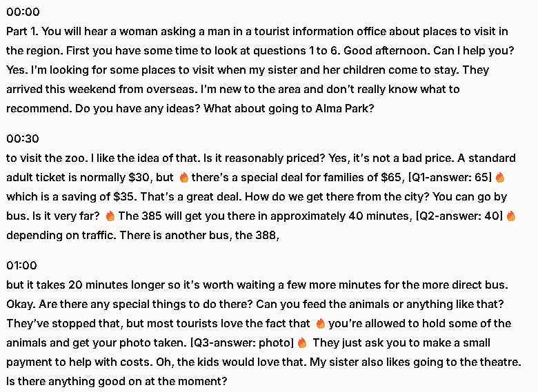538x392 pixels.
Task: Click the fire icon before "you're allowed to hold"
Action: 320,324
